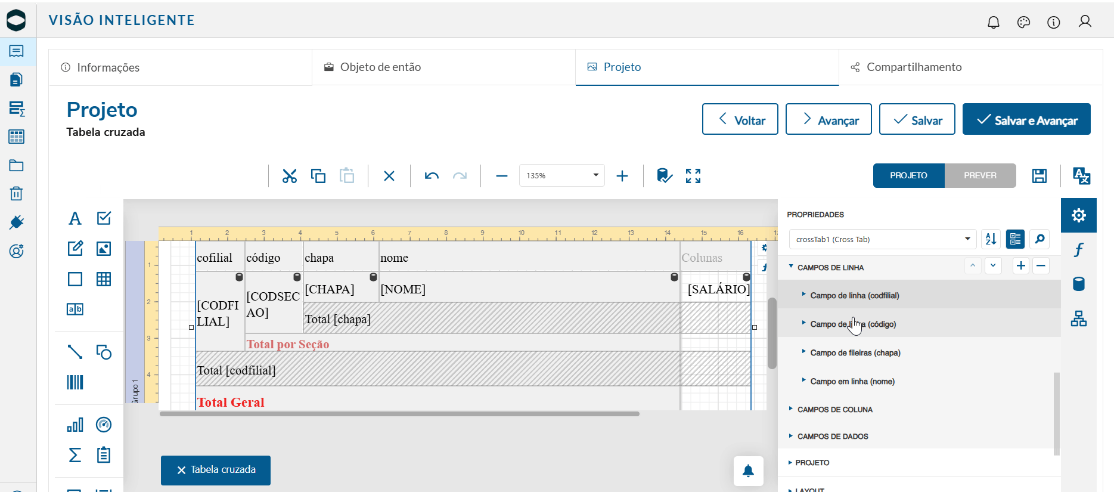Image resolution: width=1114 pixels, height=492 pixels.
Task: Select the Image component tool
Action: [x=104, y=249]
